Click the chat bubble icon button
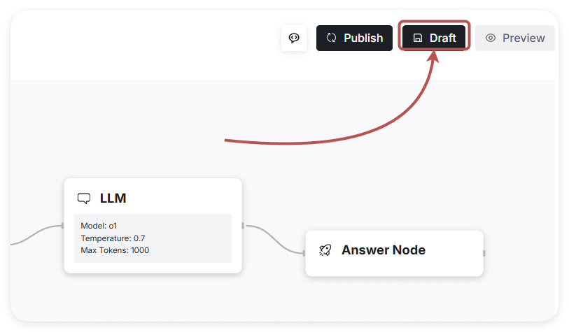Viewport: 569px width, 332px height. pos(294,38)
